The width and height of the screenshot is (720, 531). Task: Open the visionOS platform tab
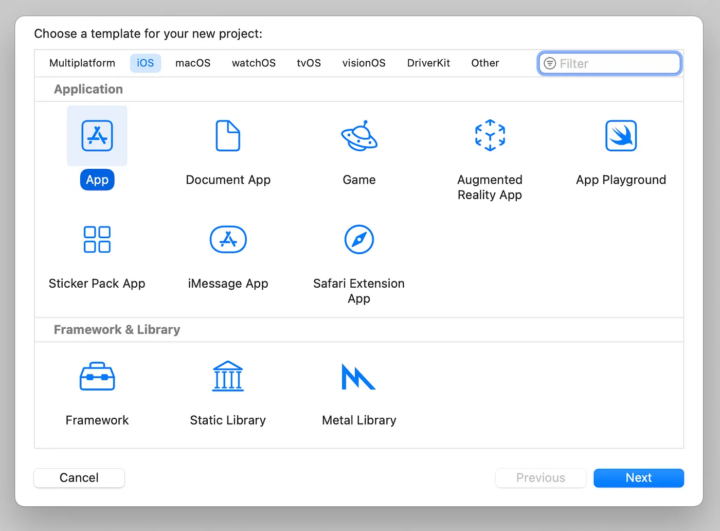point(364,63)
